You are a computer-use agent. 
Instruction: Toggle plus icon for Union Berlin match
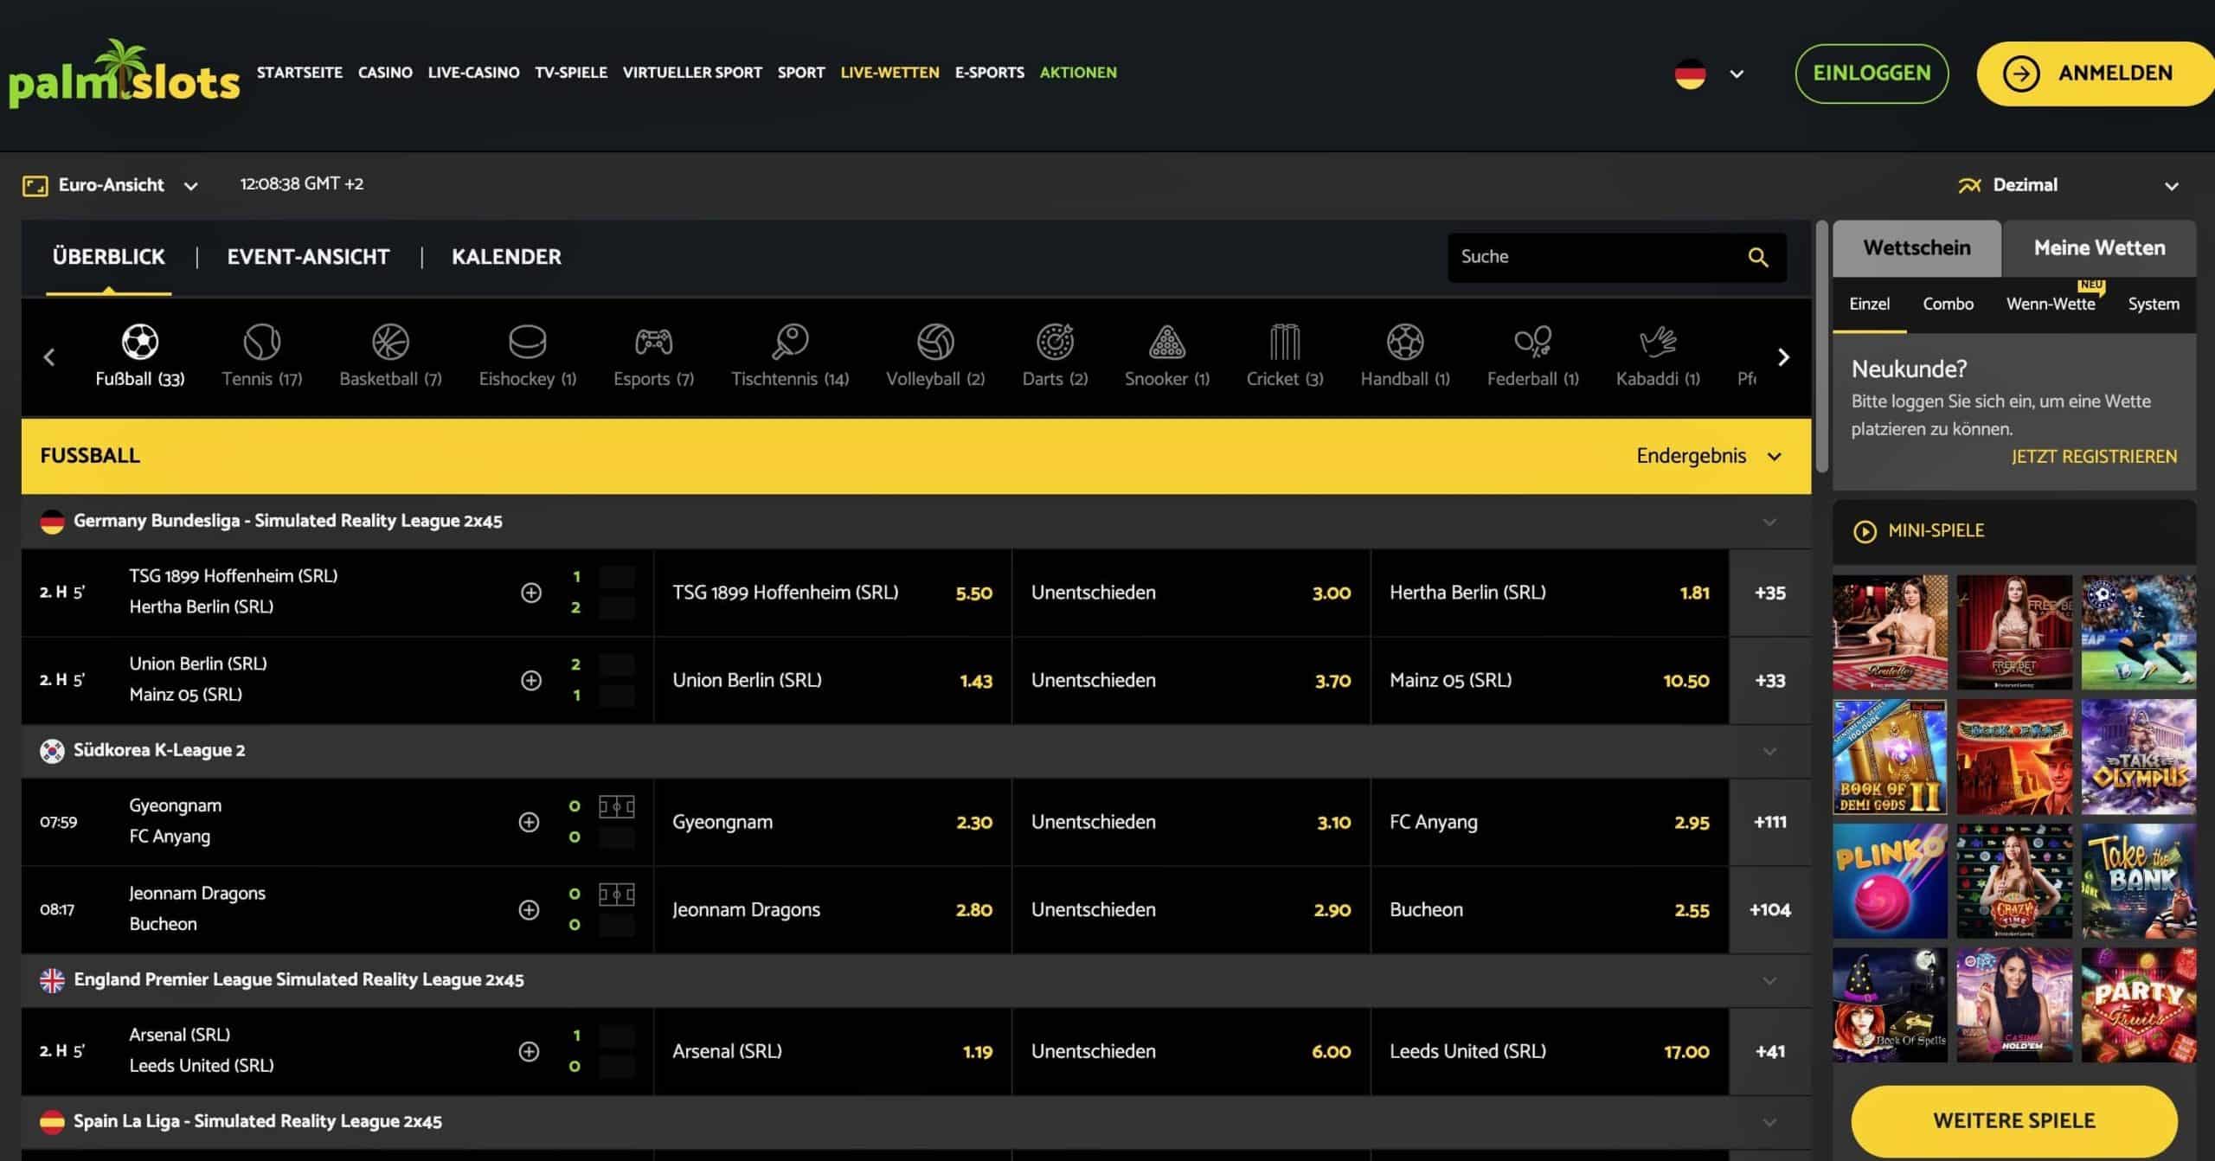pos(530,680)
